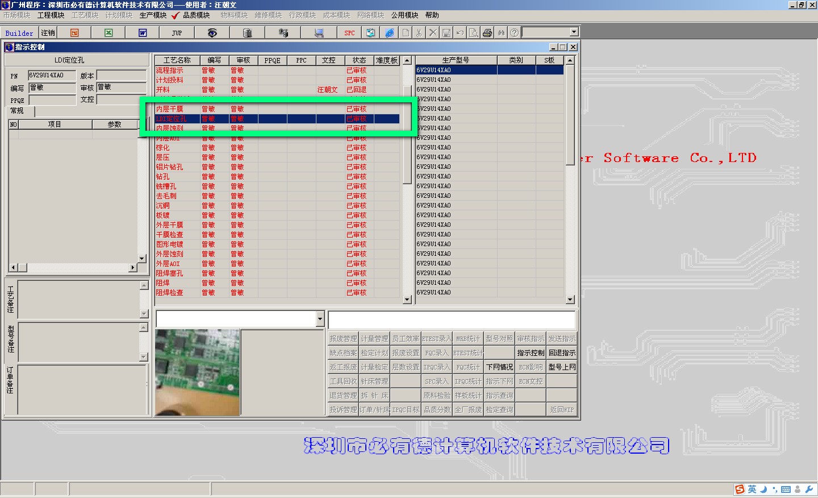
Task: Click the Sogou input method tray icon
Action: click(740, 489)
